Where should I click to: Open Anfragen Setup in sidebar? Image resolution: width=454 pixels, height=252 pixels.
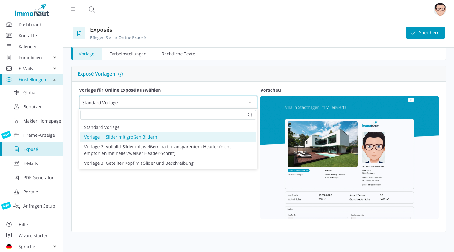[39, 206]
